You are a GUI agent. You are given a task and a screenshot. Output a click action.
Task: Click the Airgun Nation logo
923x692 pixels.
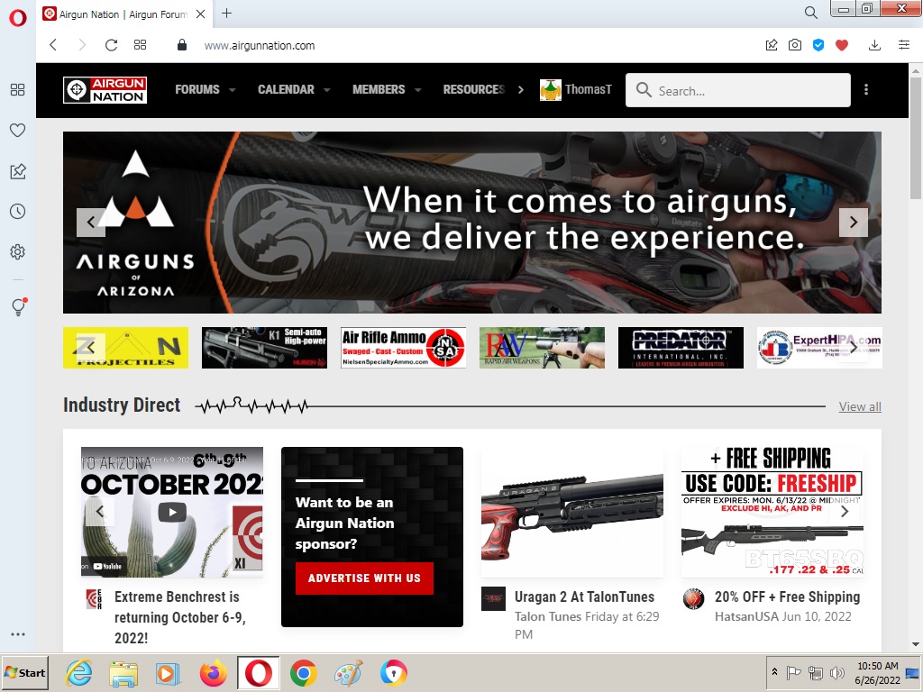[105, 90]
